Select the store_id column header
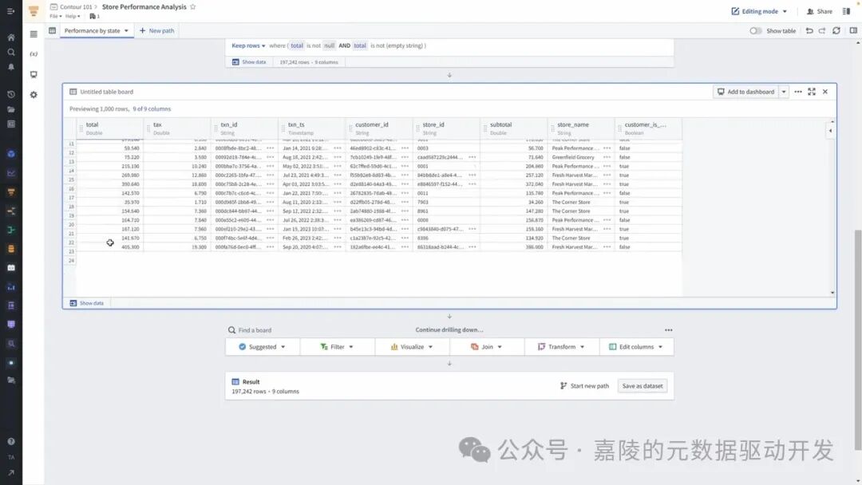 447,128
